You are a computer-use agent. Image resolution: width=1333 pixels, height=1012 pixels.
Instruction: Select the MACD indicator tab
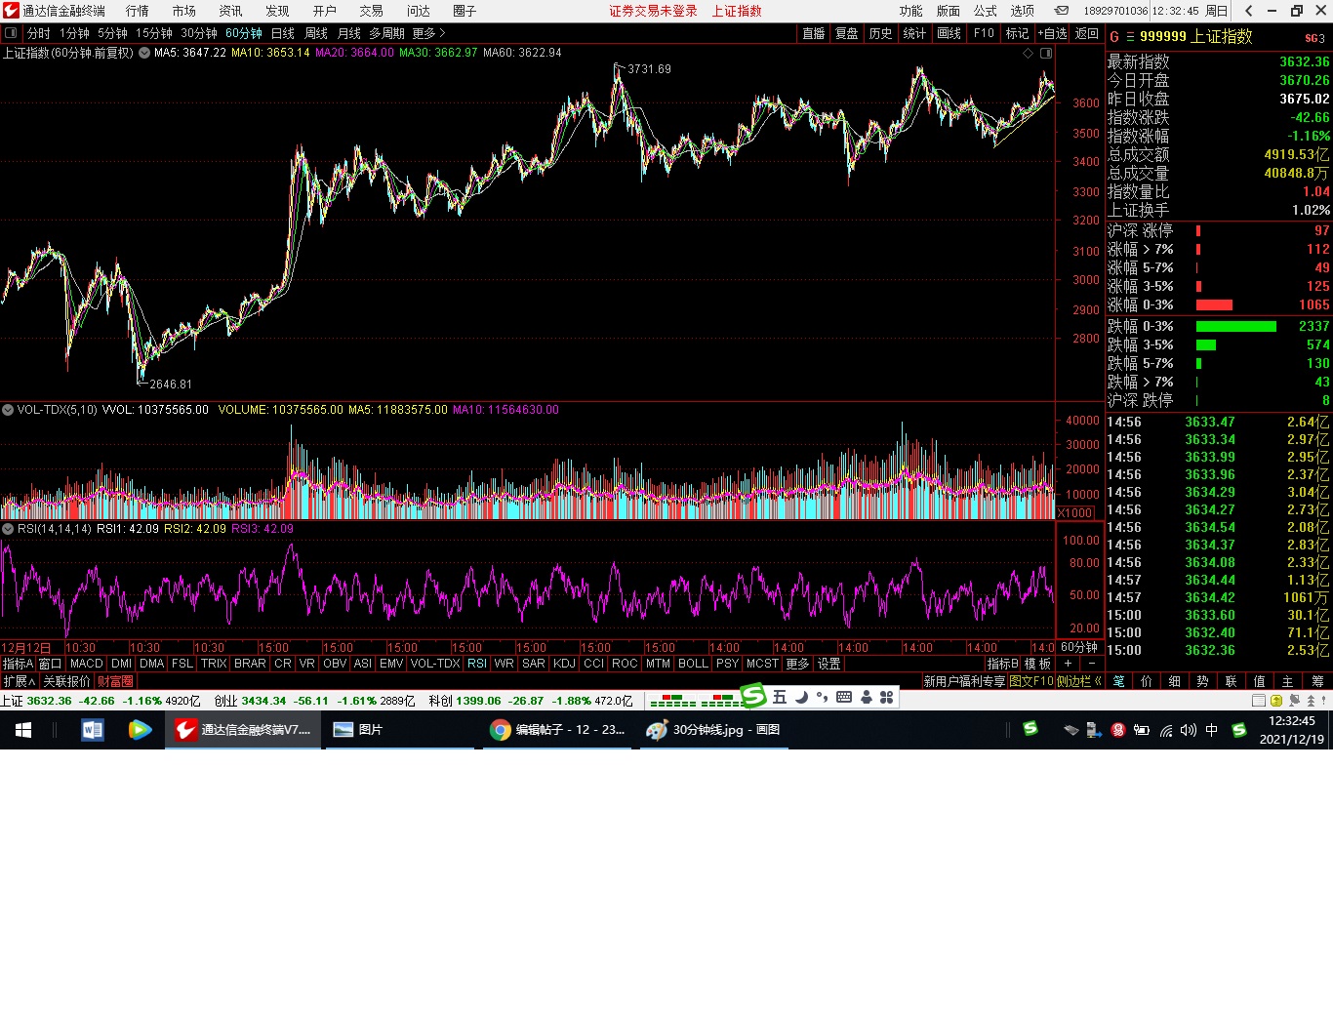[x=87, y=664]
